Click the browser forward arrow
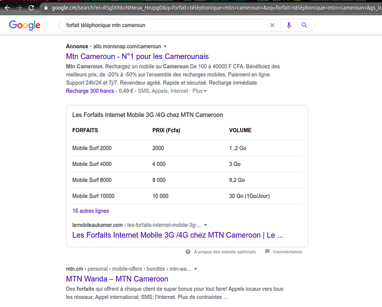This screenshot has height=307, width=382. [19, 8]
